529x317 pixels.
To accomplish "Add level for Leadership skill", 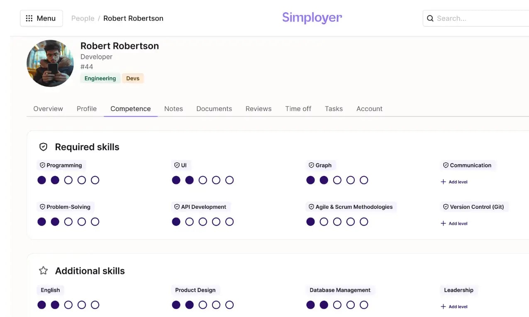I will click(x=454, y=307).
